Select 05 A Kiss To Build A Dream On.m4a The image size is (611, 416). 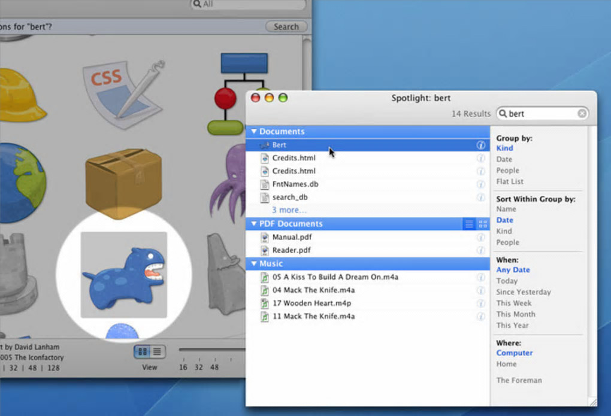point(367,277)
